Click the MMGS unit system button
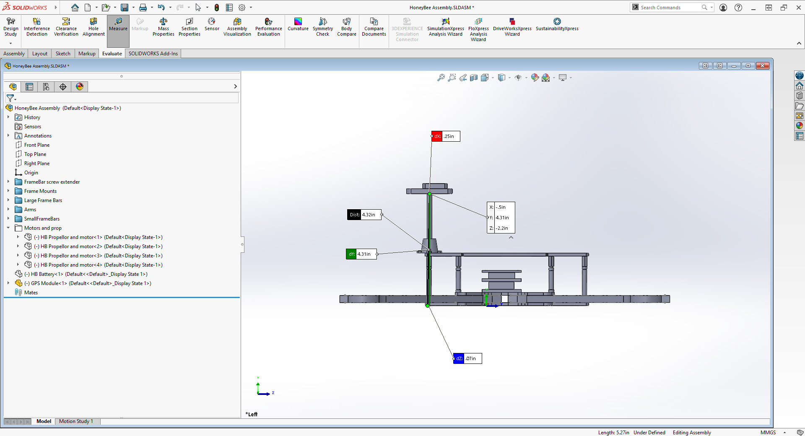 coord(768,433)
